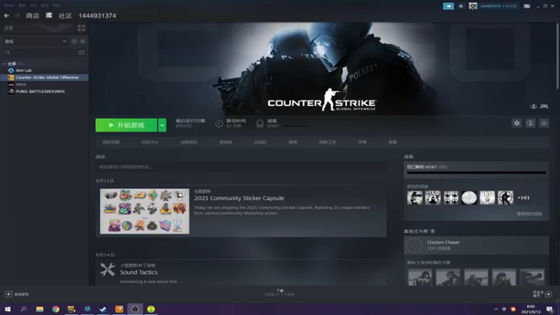Open the view my achievements link

tap(530, 214)
